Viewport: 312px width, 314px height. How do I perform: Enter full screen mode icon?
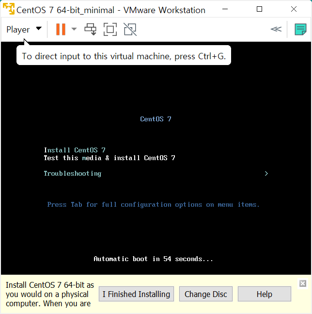(110, 30)
